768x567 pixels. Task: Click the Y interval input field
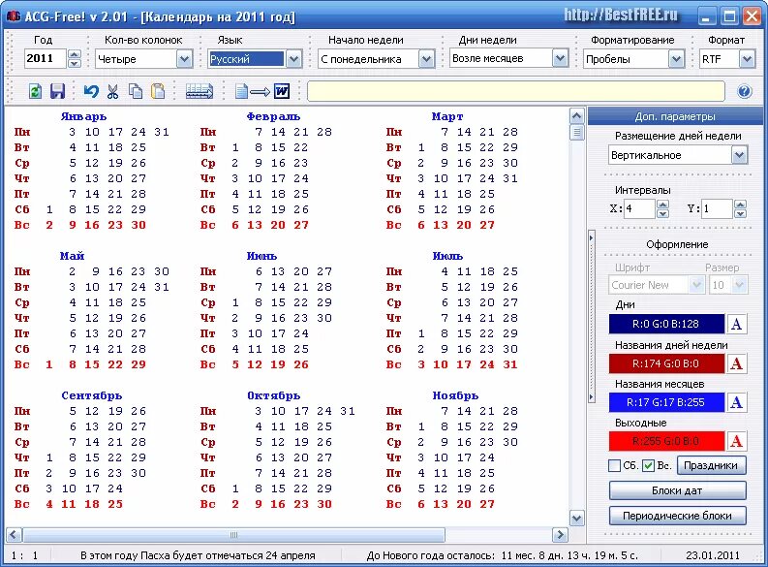[718, 208]
